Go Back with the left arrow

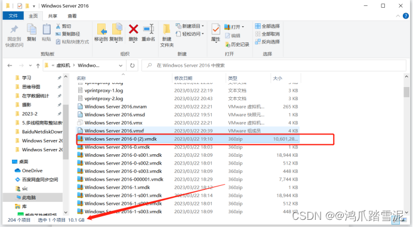(x=10, y=66)
